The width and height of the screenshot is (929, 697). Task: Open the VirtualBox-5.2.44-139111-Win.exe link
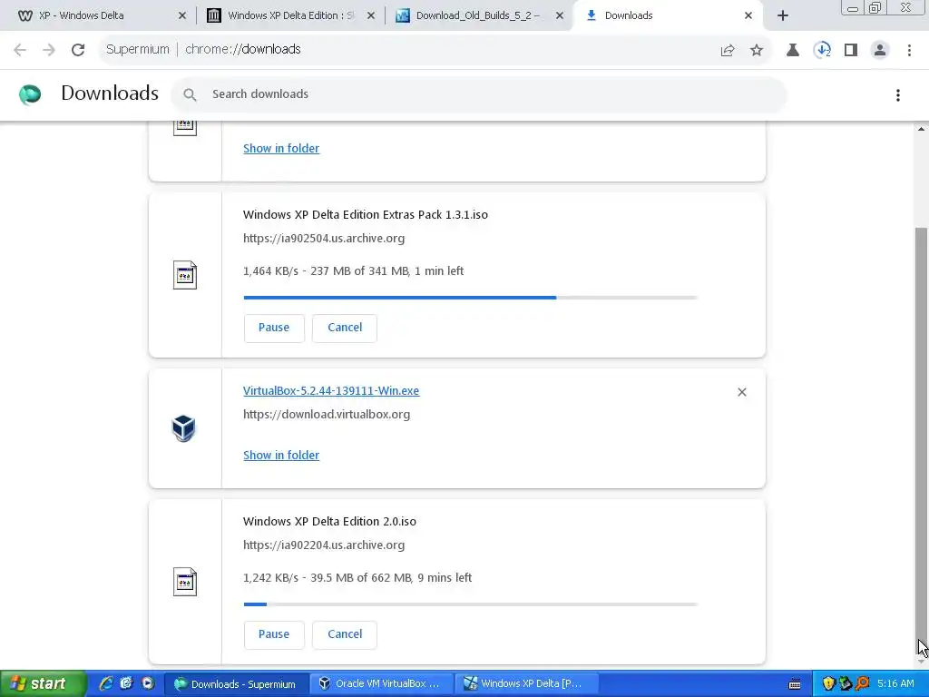(330, 390)
